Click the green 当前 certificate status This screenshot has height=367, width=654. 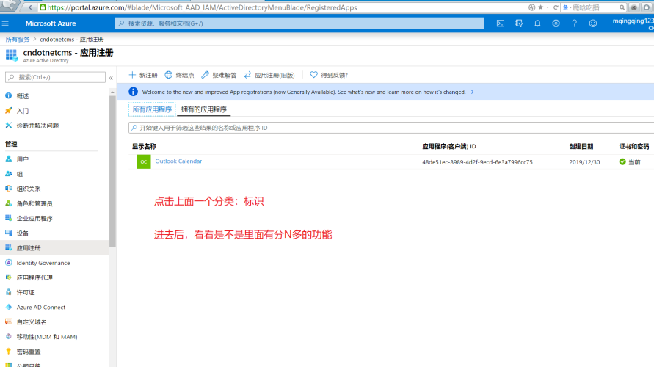(629, 161)
